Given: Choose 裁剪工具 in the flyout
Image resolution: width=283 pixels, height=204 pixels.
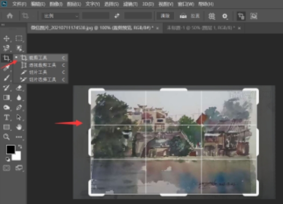Looking at the screenshot, I should point(41,58).
